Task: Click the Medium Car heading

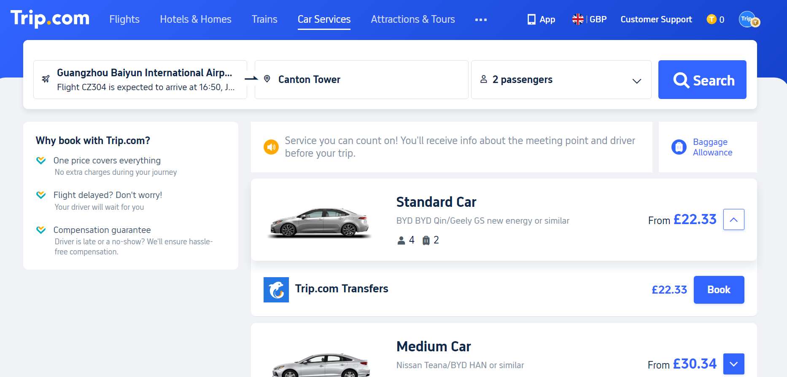Action: point(434,347)
